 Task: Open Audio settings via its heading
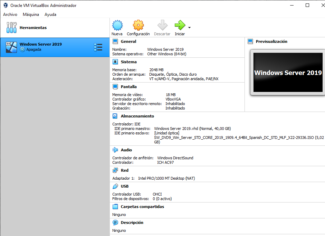coord(126,150)
